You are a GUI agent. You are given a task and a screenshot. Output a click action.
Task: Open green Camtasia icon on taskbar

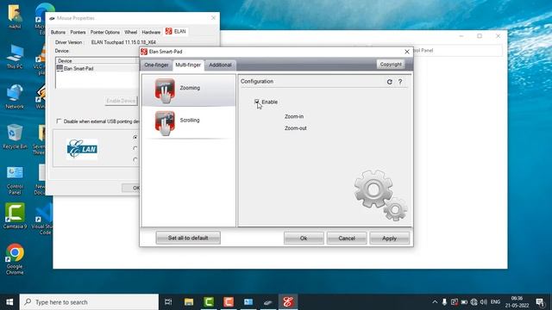point(209,302)
